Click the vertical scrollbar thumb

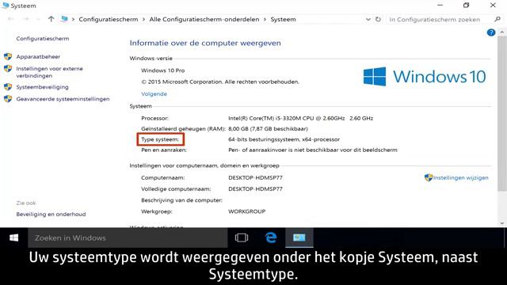[501, 113]
